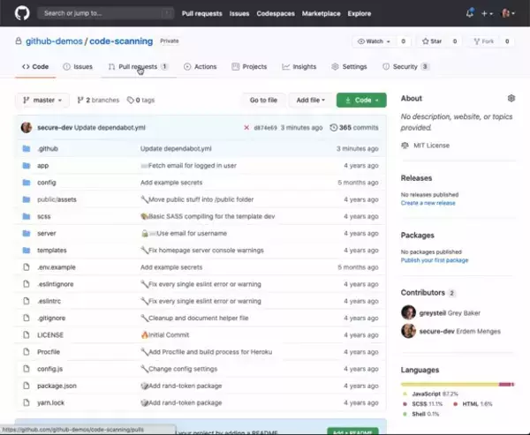Expand the green Code dropdown
Image resolution: width=530 pixels, height=435 pixels.
pos(361,101)
